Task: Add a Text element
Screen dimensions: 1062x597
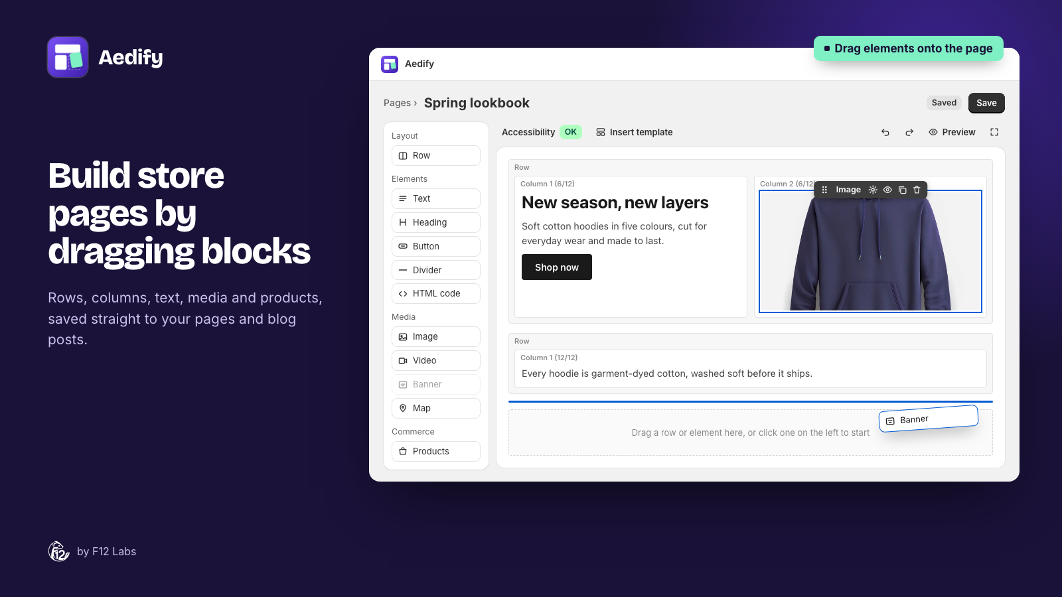Action: coord(436,198)
